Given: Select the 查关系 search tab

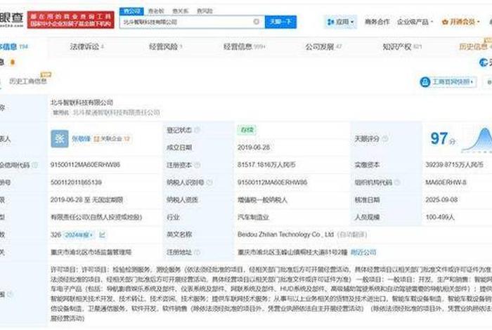Looking at the screenshot, I should pyautogui.click(x=181, y=11).
